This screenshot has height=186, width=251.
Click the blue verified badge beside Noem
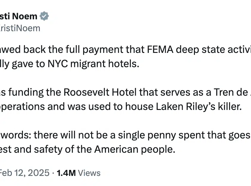[44, 16]
